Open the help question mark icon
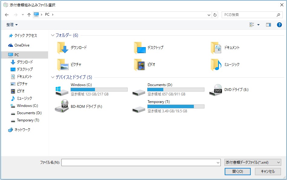Image resolution: width=287 pixels, height=180 pixels. click(x=279, y=25)
